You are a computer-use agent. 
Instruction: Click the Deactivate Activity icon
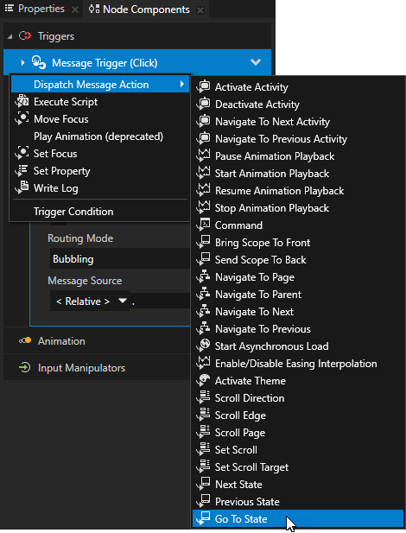point(204,104)
